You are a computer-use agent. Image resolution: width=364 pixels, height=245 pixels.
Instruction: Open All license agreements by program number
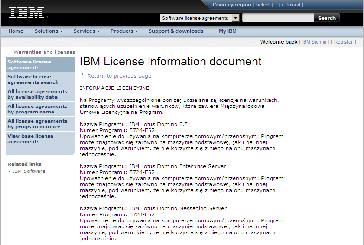coord(40,124)
